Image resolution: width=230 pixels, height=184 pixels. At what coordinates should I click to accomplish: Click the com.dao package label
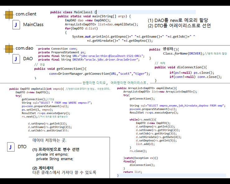(24, 48)
